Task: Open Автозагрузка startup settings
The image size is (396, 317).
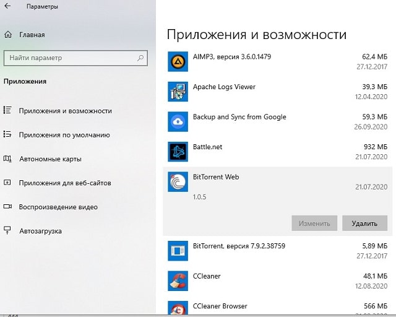Action: [40, 231]
